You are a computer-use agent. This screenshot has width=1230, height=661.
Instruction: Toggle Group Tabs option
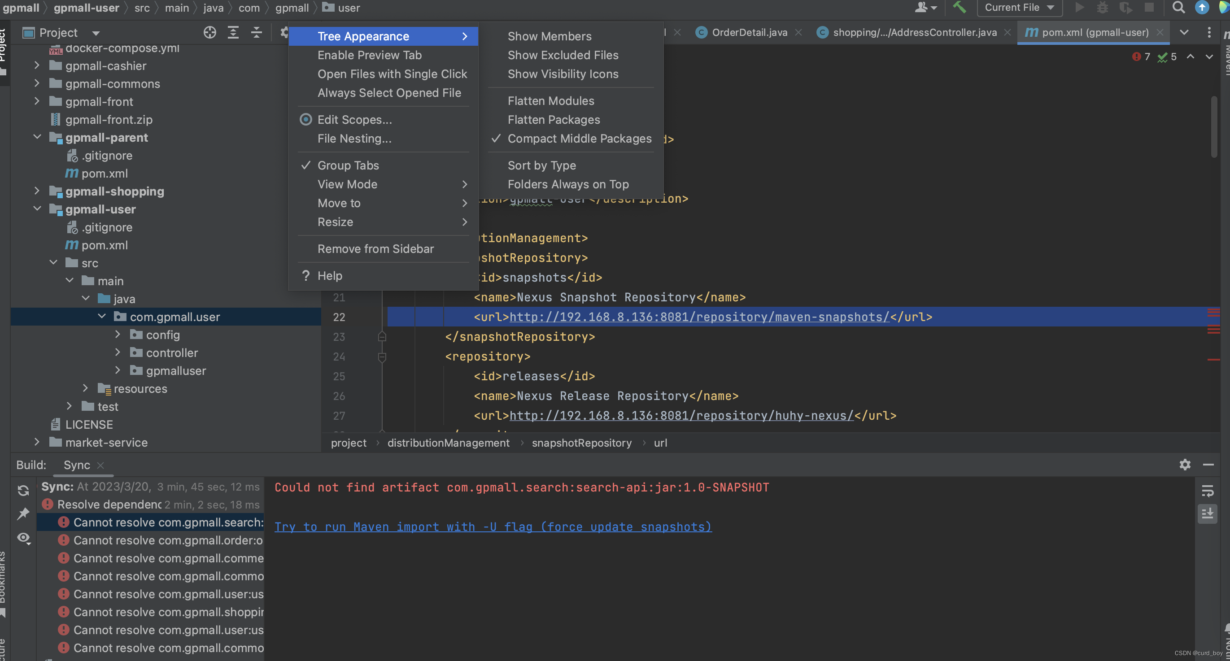tap(384, 165)
